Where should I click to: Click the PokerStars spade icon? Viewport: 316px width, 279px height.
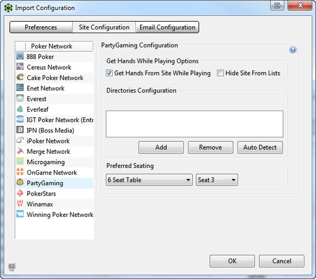click(20, 193)
